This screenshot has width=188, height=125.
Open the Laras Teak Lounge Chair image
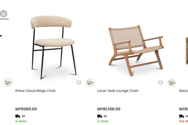click(x=136, y=51)
